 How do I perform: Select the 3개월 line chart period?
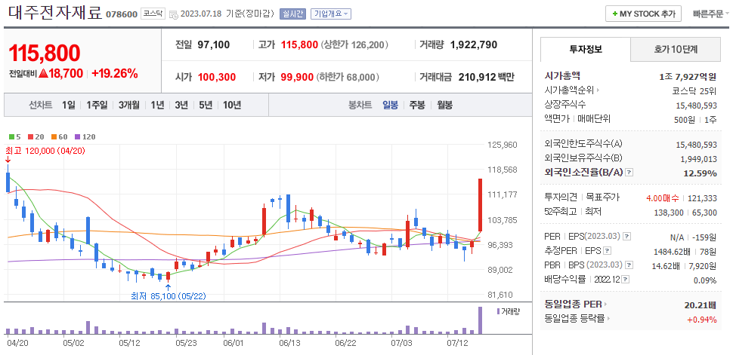(x=129, y=105)
